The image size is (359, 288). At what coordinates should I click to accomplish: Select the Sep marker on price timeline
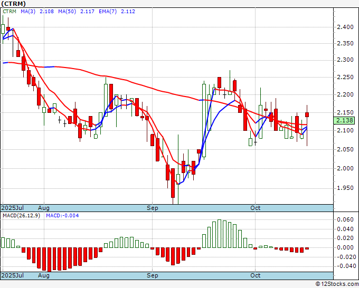(152, 208)
